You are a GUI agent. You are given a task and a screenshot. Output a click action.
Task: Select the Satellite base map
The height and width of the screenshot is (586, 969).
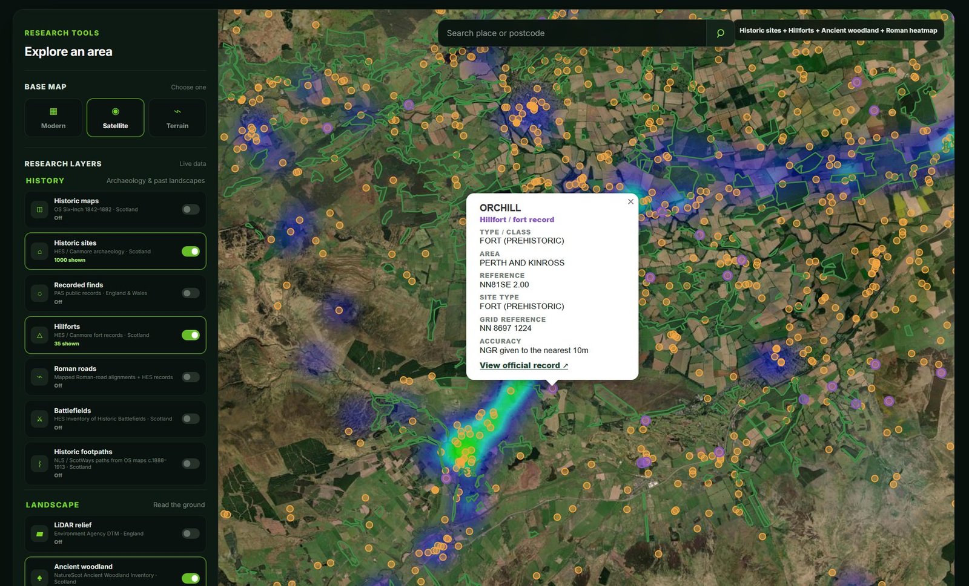115,117
